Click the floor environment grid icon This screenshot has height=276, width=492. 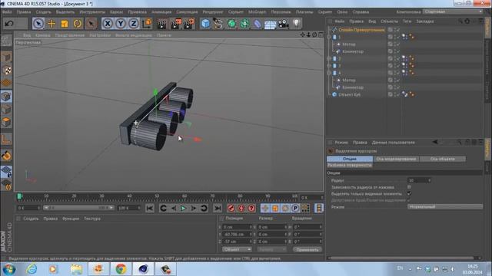click(270, 24)
